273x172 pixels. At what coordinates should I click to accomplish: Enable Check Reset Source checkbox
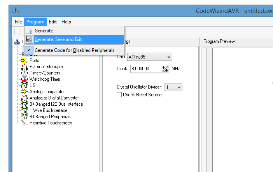tap(119, 95)
